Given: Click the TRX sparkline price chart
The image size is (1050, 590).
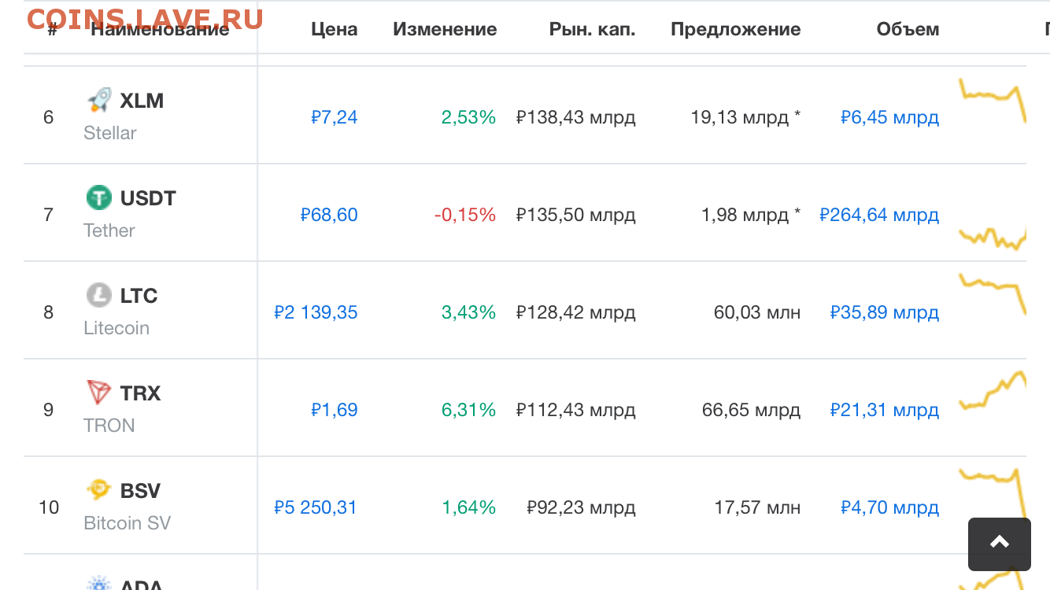Looking at the screenshot, I should coord(993,390).
